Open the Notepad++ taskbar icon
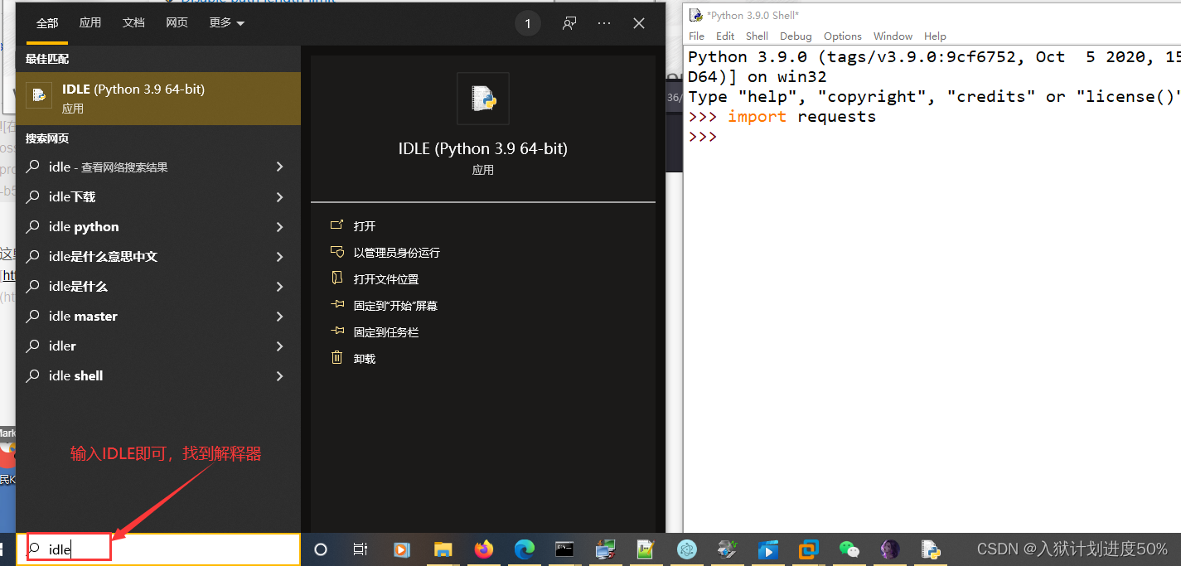 [646, 549]
